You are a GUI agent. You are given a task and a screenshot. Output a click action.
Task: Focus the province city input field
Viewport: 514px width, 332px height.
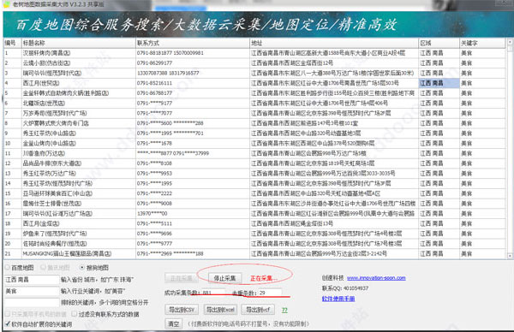pos(32,280)
